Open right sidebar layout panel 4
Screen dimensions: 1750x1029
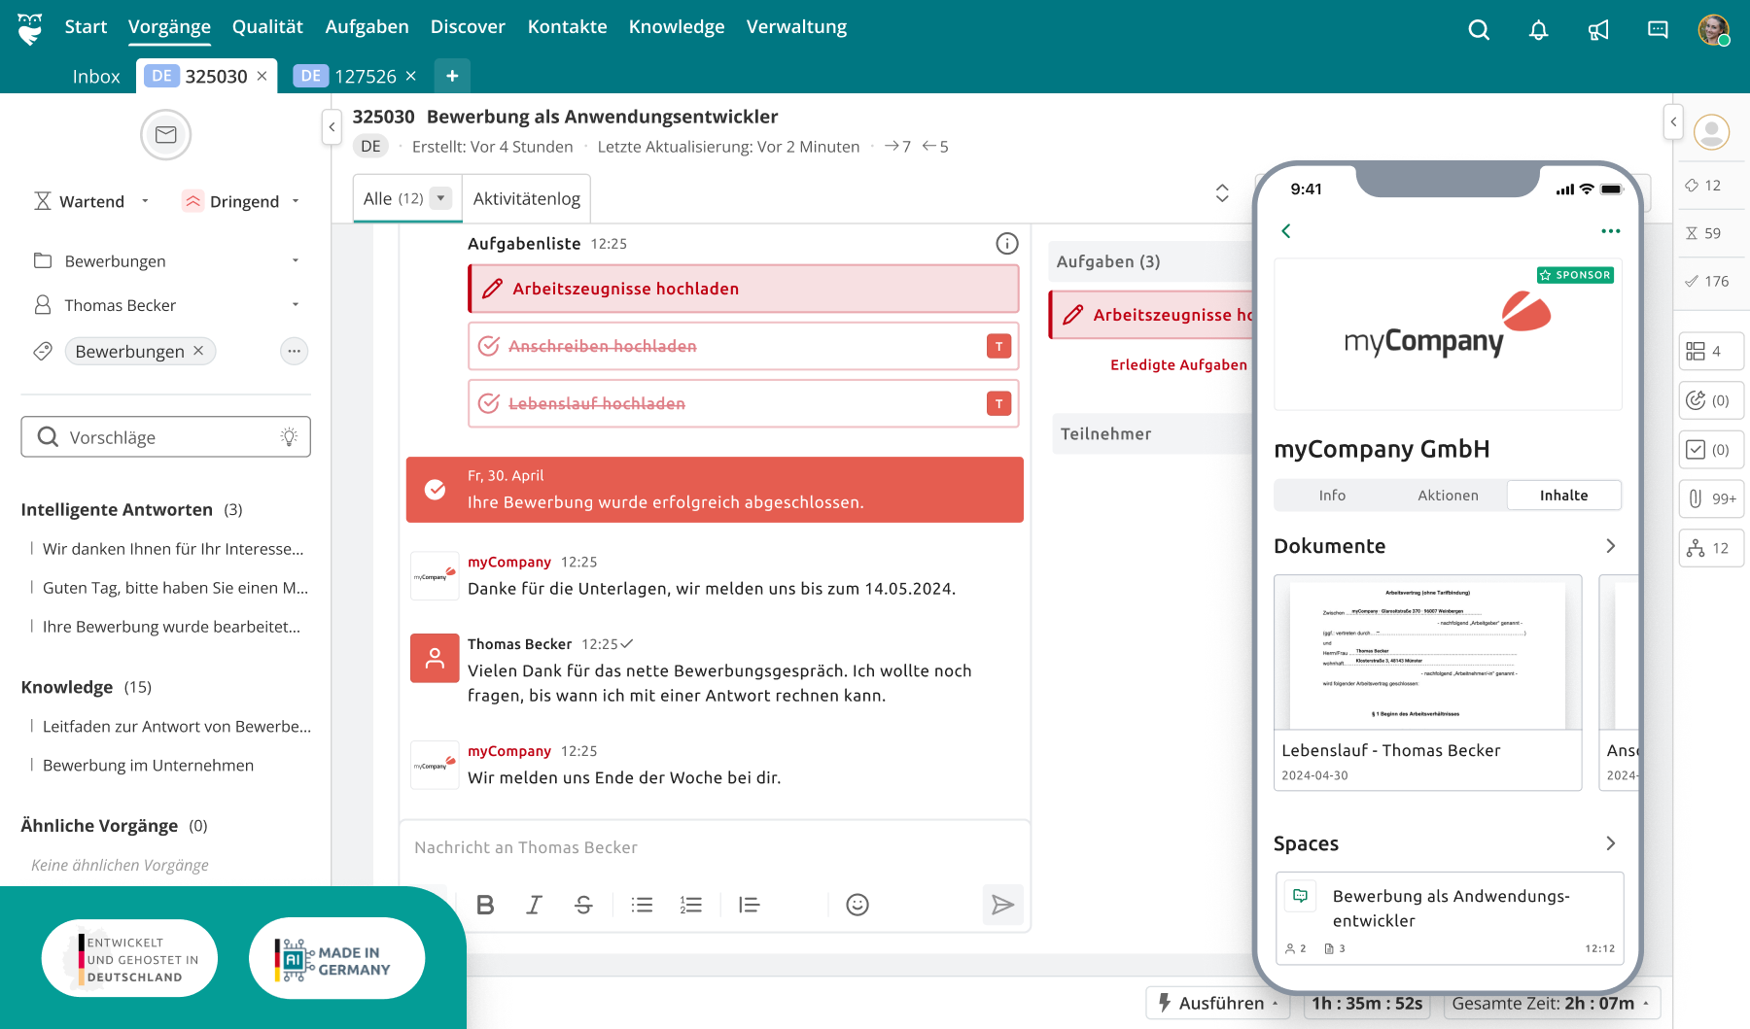point(1711,351)
